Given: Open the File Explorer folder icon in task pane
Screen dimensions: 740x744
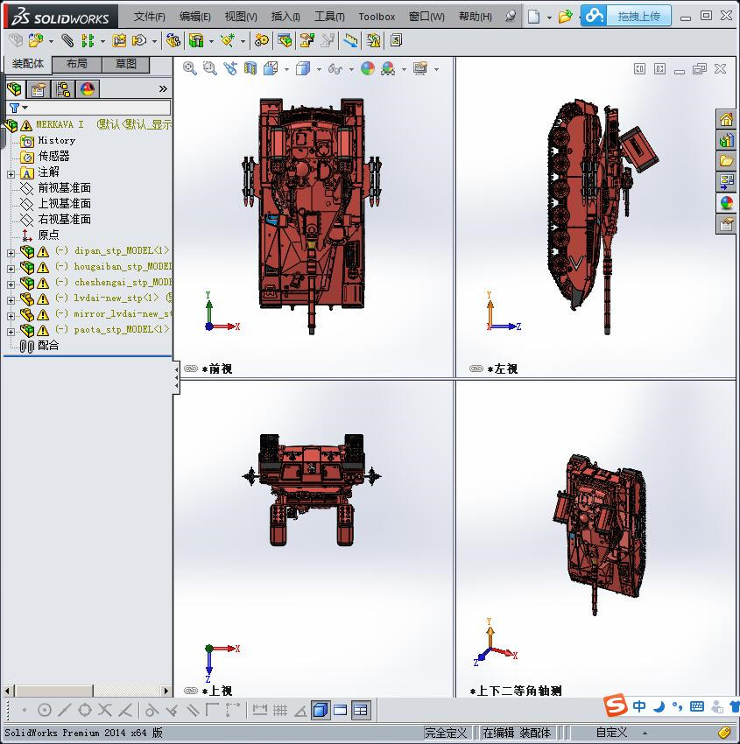Looking at the screenshot, I should pyautogui.click(x=726, y=161).
